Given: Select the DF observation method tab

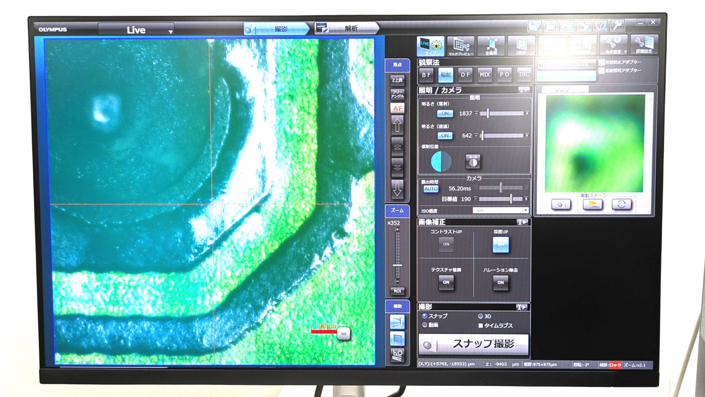Looking at the screenshot, I should [x=465, y=75].
